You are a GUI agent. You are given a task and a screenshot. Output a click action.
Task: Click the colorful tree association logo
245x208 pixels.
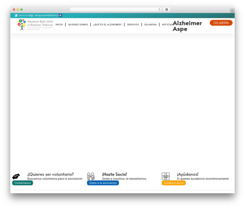click(x=22, y=25)
